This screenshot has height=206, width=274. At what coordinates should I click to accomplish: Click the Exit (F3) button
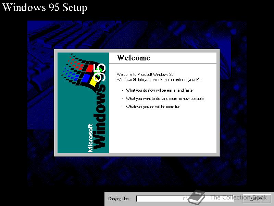click(257, 199)
